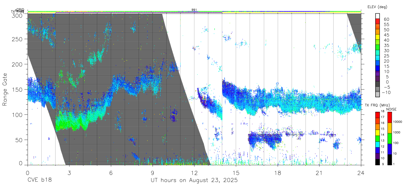Click the Range Gate tick label '200'

[18, 64]
